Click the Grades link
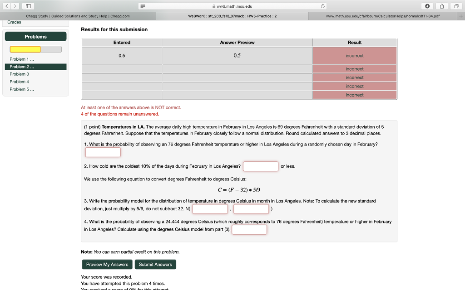Screen dimensions: 465x290 [x=14, y=22]
